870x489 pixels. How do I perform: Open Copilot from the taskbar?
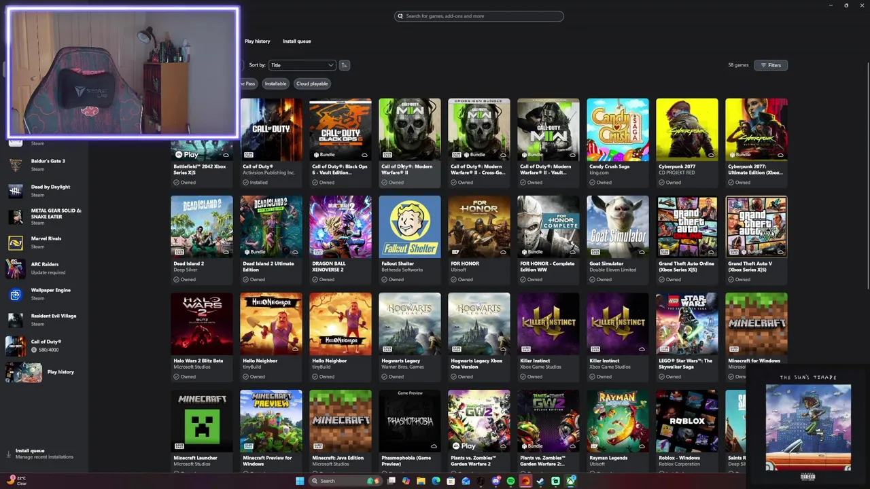click(406, 481)
